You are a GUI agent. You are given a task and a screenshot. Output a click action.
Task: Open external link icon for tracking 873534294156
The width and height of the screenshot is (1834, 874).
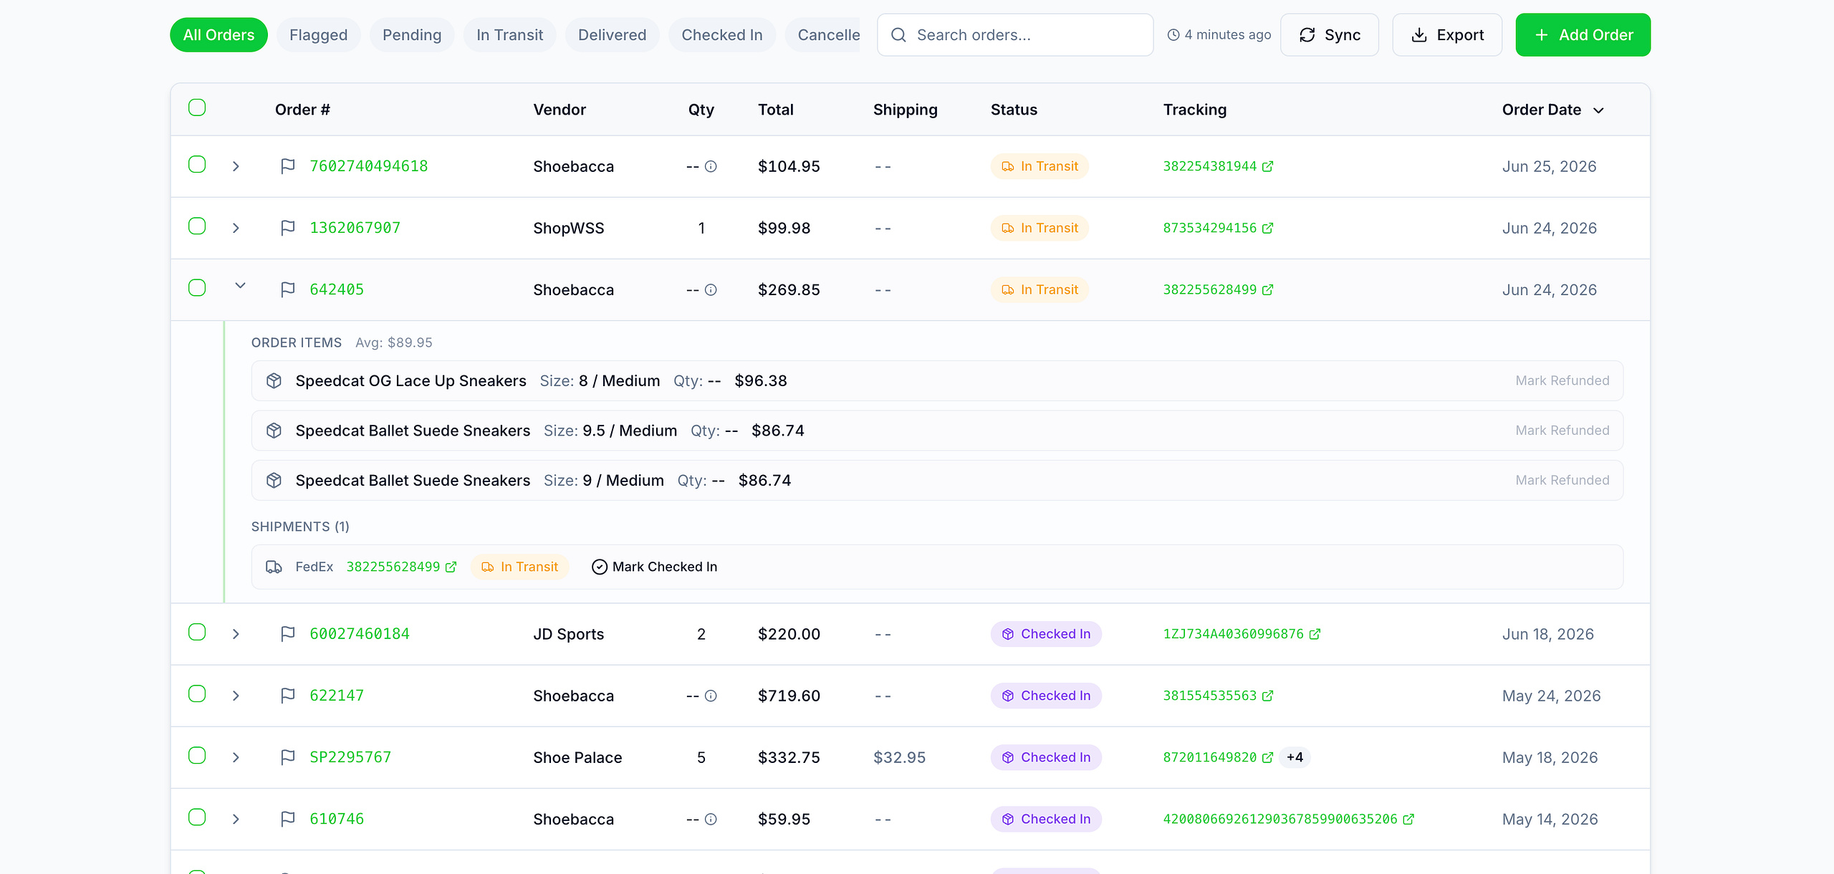point(1267,228)
